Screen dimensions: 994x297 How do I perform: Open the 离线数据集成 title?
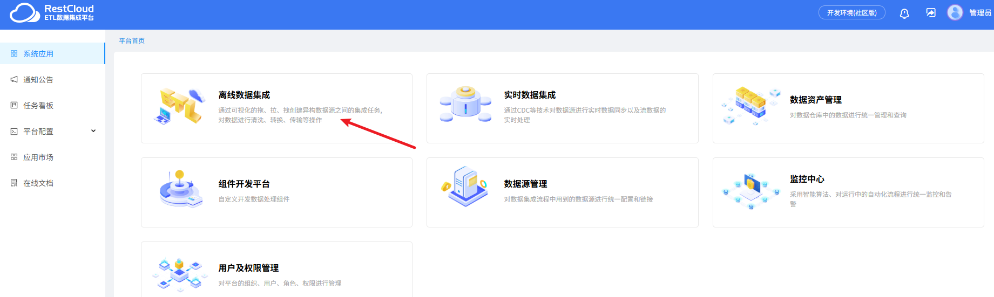point(244,95)
